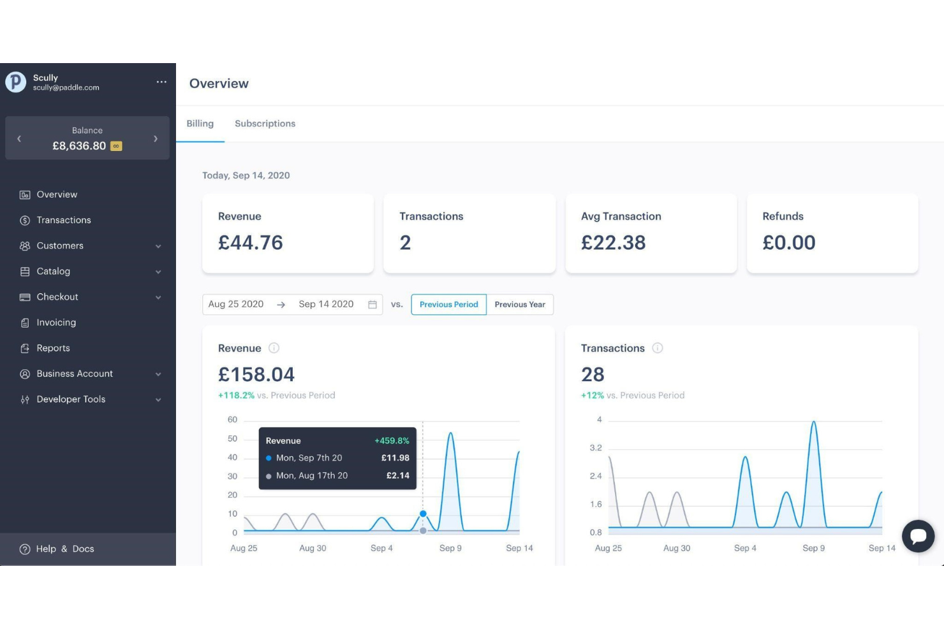Click the Refunds £0.00 card

[832, 234]
